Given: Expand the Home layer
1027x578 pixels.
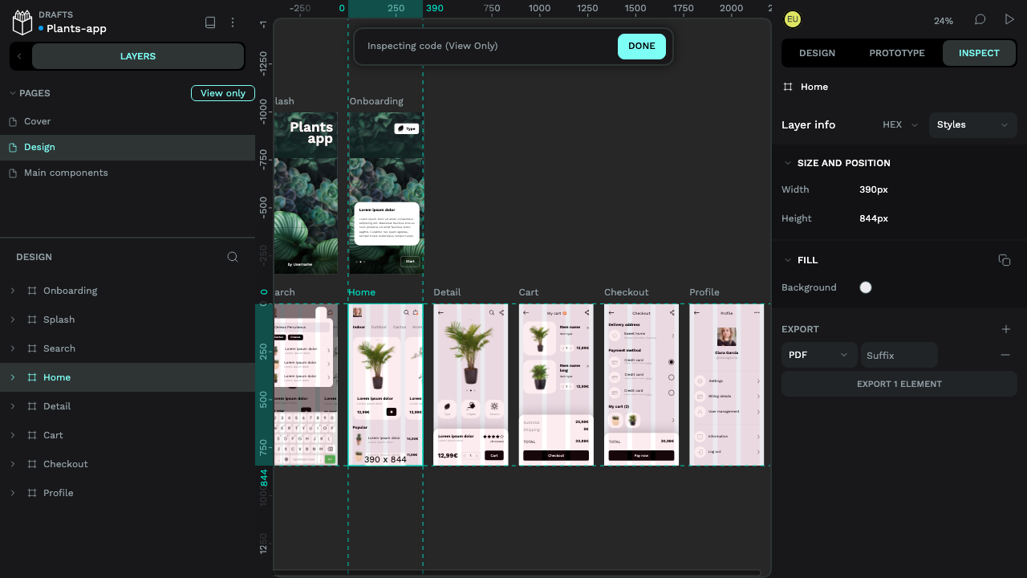Looking at the screenshot, I should coord(13,377).
